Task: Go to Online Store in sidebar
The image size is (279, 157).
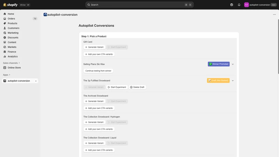Action: pyautogui.click(x=14, y=68)
